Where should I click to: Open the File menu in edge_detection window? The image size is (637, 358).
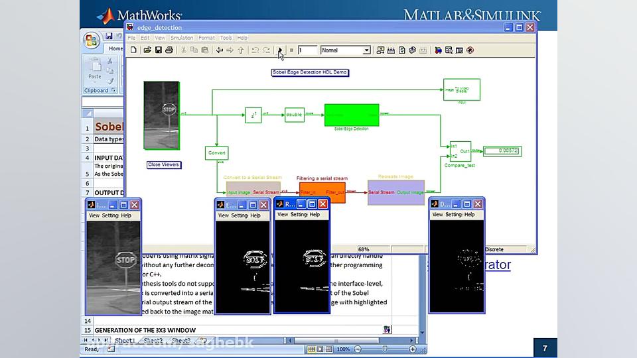coord(131,38)
